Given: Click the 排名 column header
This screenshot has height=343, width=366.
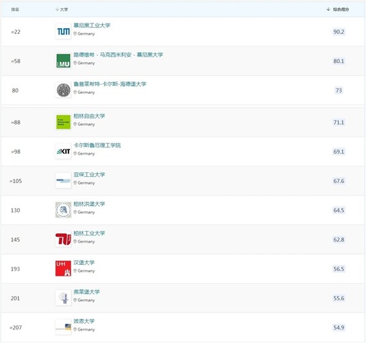Looking at the screenshot, I should (x=15, y=9).
